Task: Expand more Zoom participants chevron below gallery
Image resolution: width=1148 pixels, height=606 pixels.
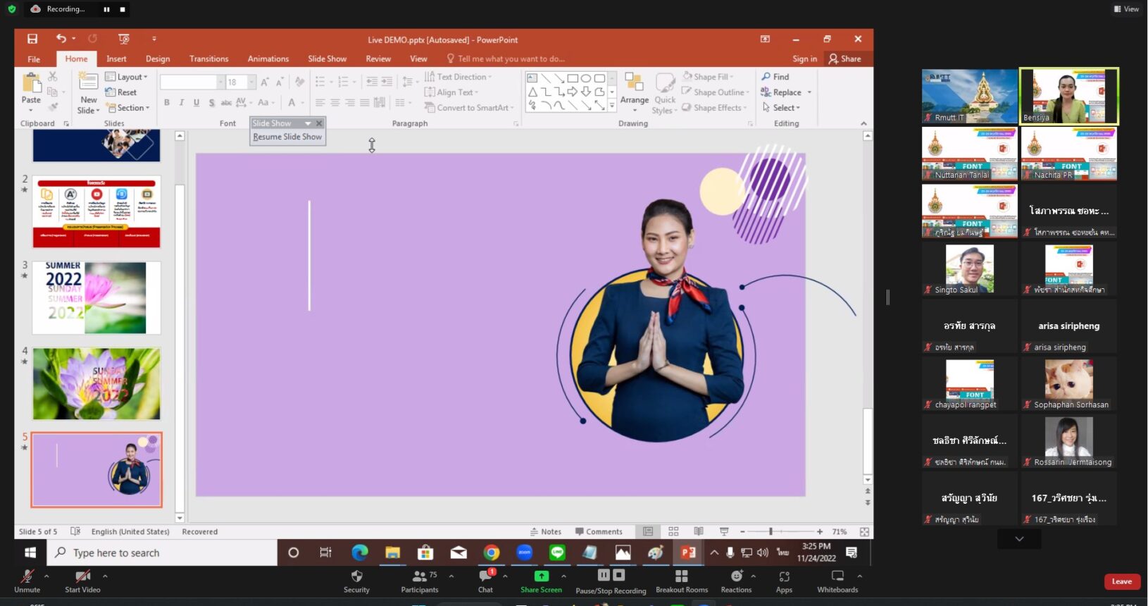Action: pos(1019,539)
